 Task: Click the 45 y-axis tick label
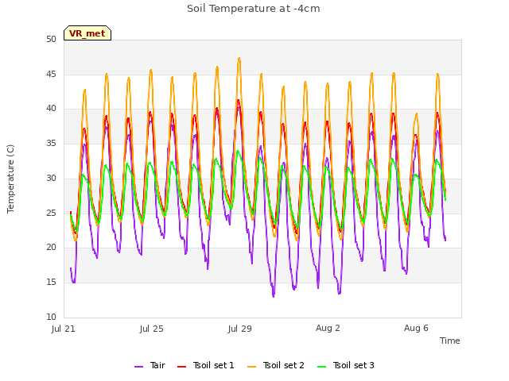tap(51, 74)
